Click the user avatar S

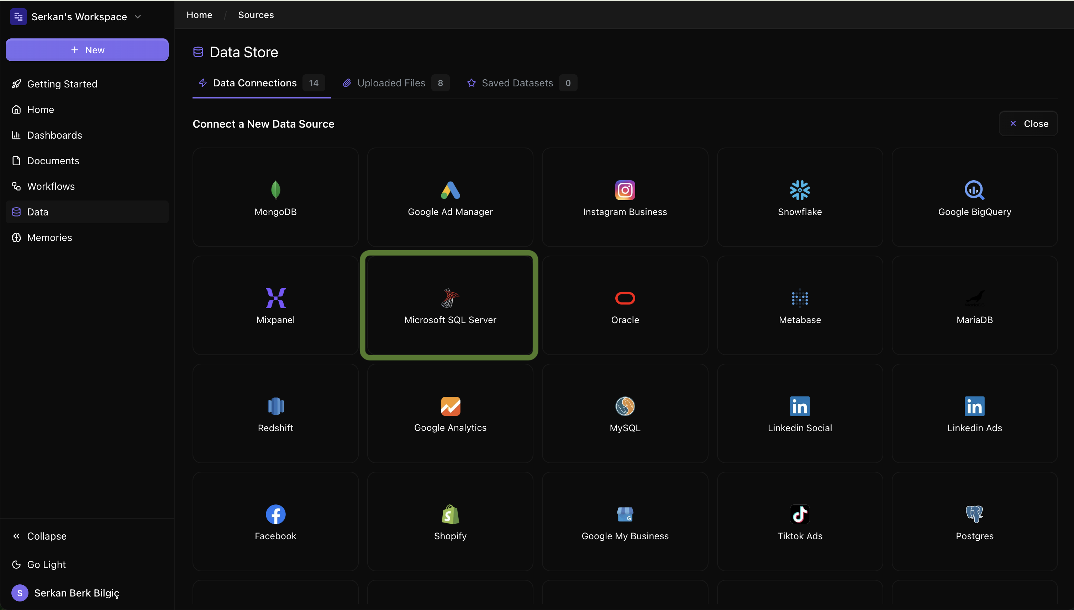20,593
